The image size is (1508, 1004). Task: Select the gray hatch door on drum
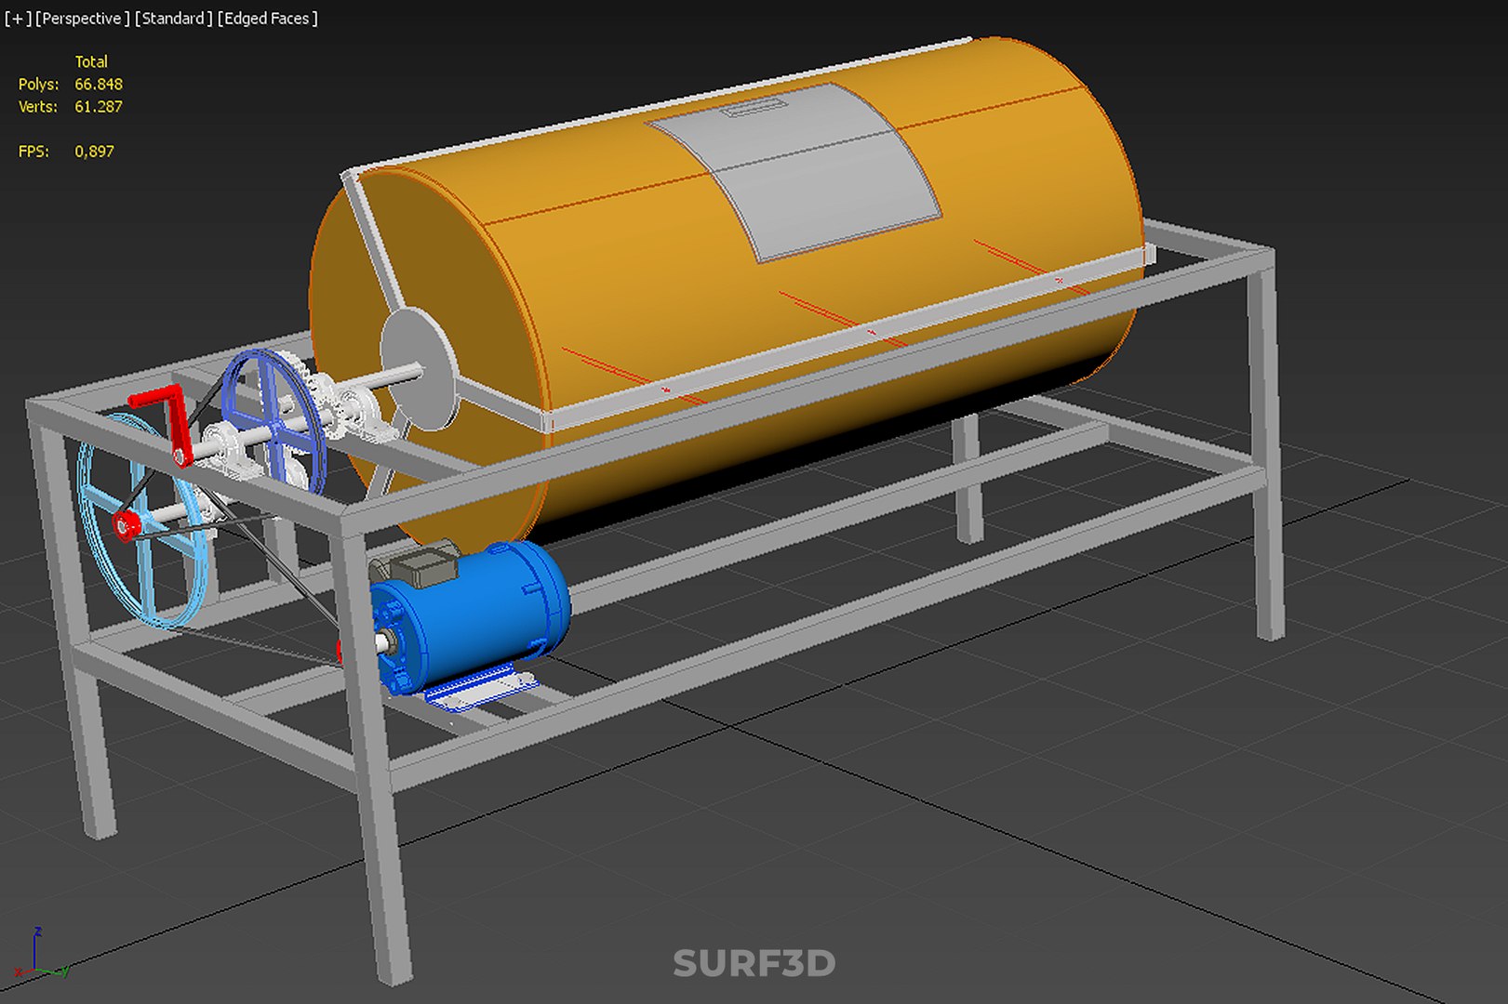coord(794,172)
